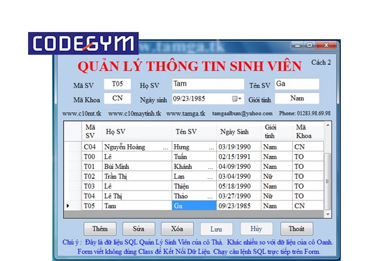The image size is (391, 261).
Task: Focus the Mã Khoa input field
Action: coord(117,98)
